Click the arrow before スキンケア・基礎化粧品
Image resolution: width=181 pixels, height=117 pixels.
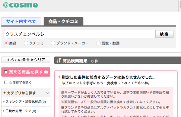coord(4,102)
